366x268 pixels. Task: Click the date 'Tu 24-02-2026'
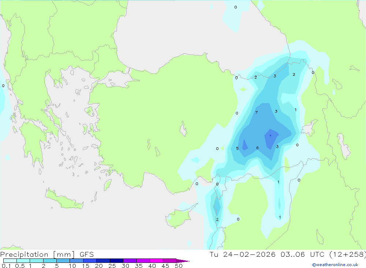(242, 254)
